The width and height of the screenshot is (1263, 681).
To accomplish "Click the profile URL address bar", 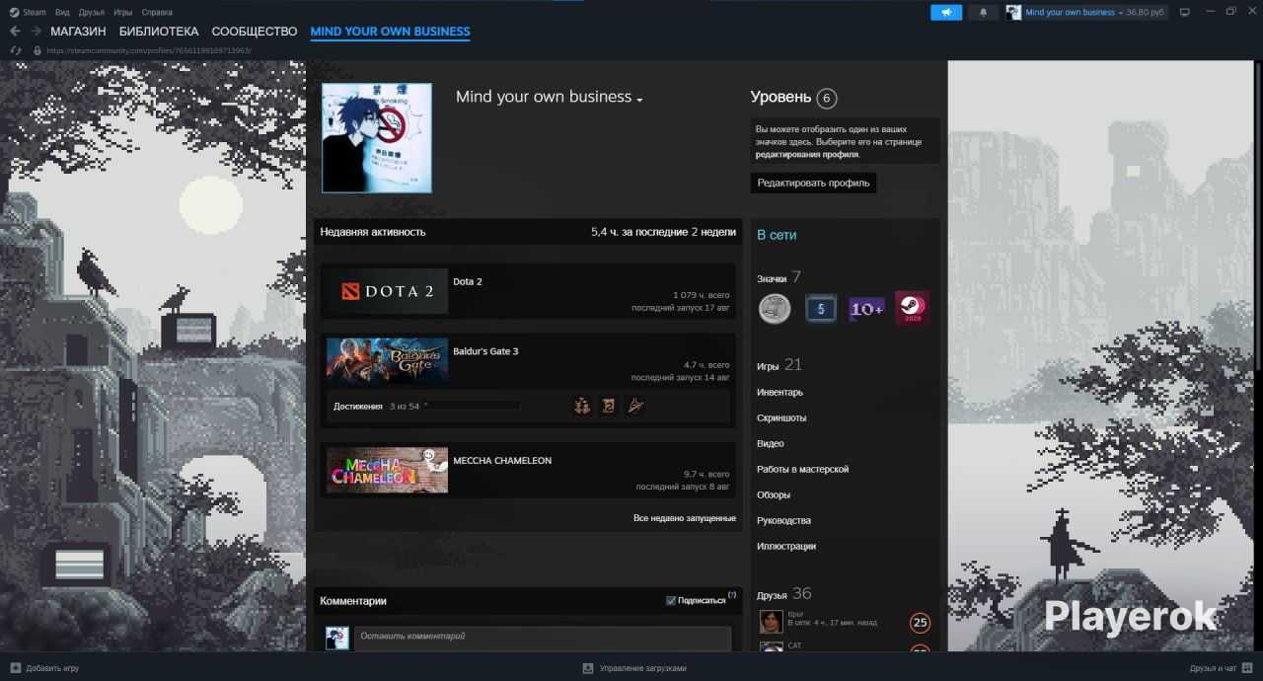I will tap(149, 50).
